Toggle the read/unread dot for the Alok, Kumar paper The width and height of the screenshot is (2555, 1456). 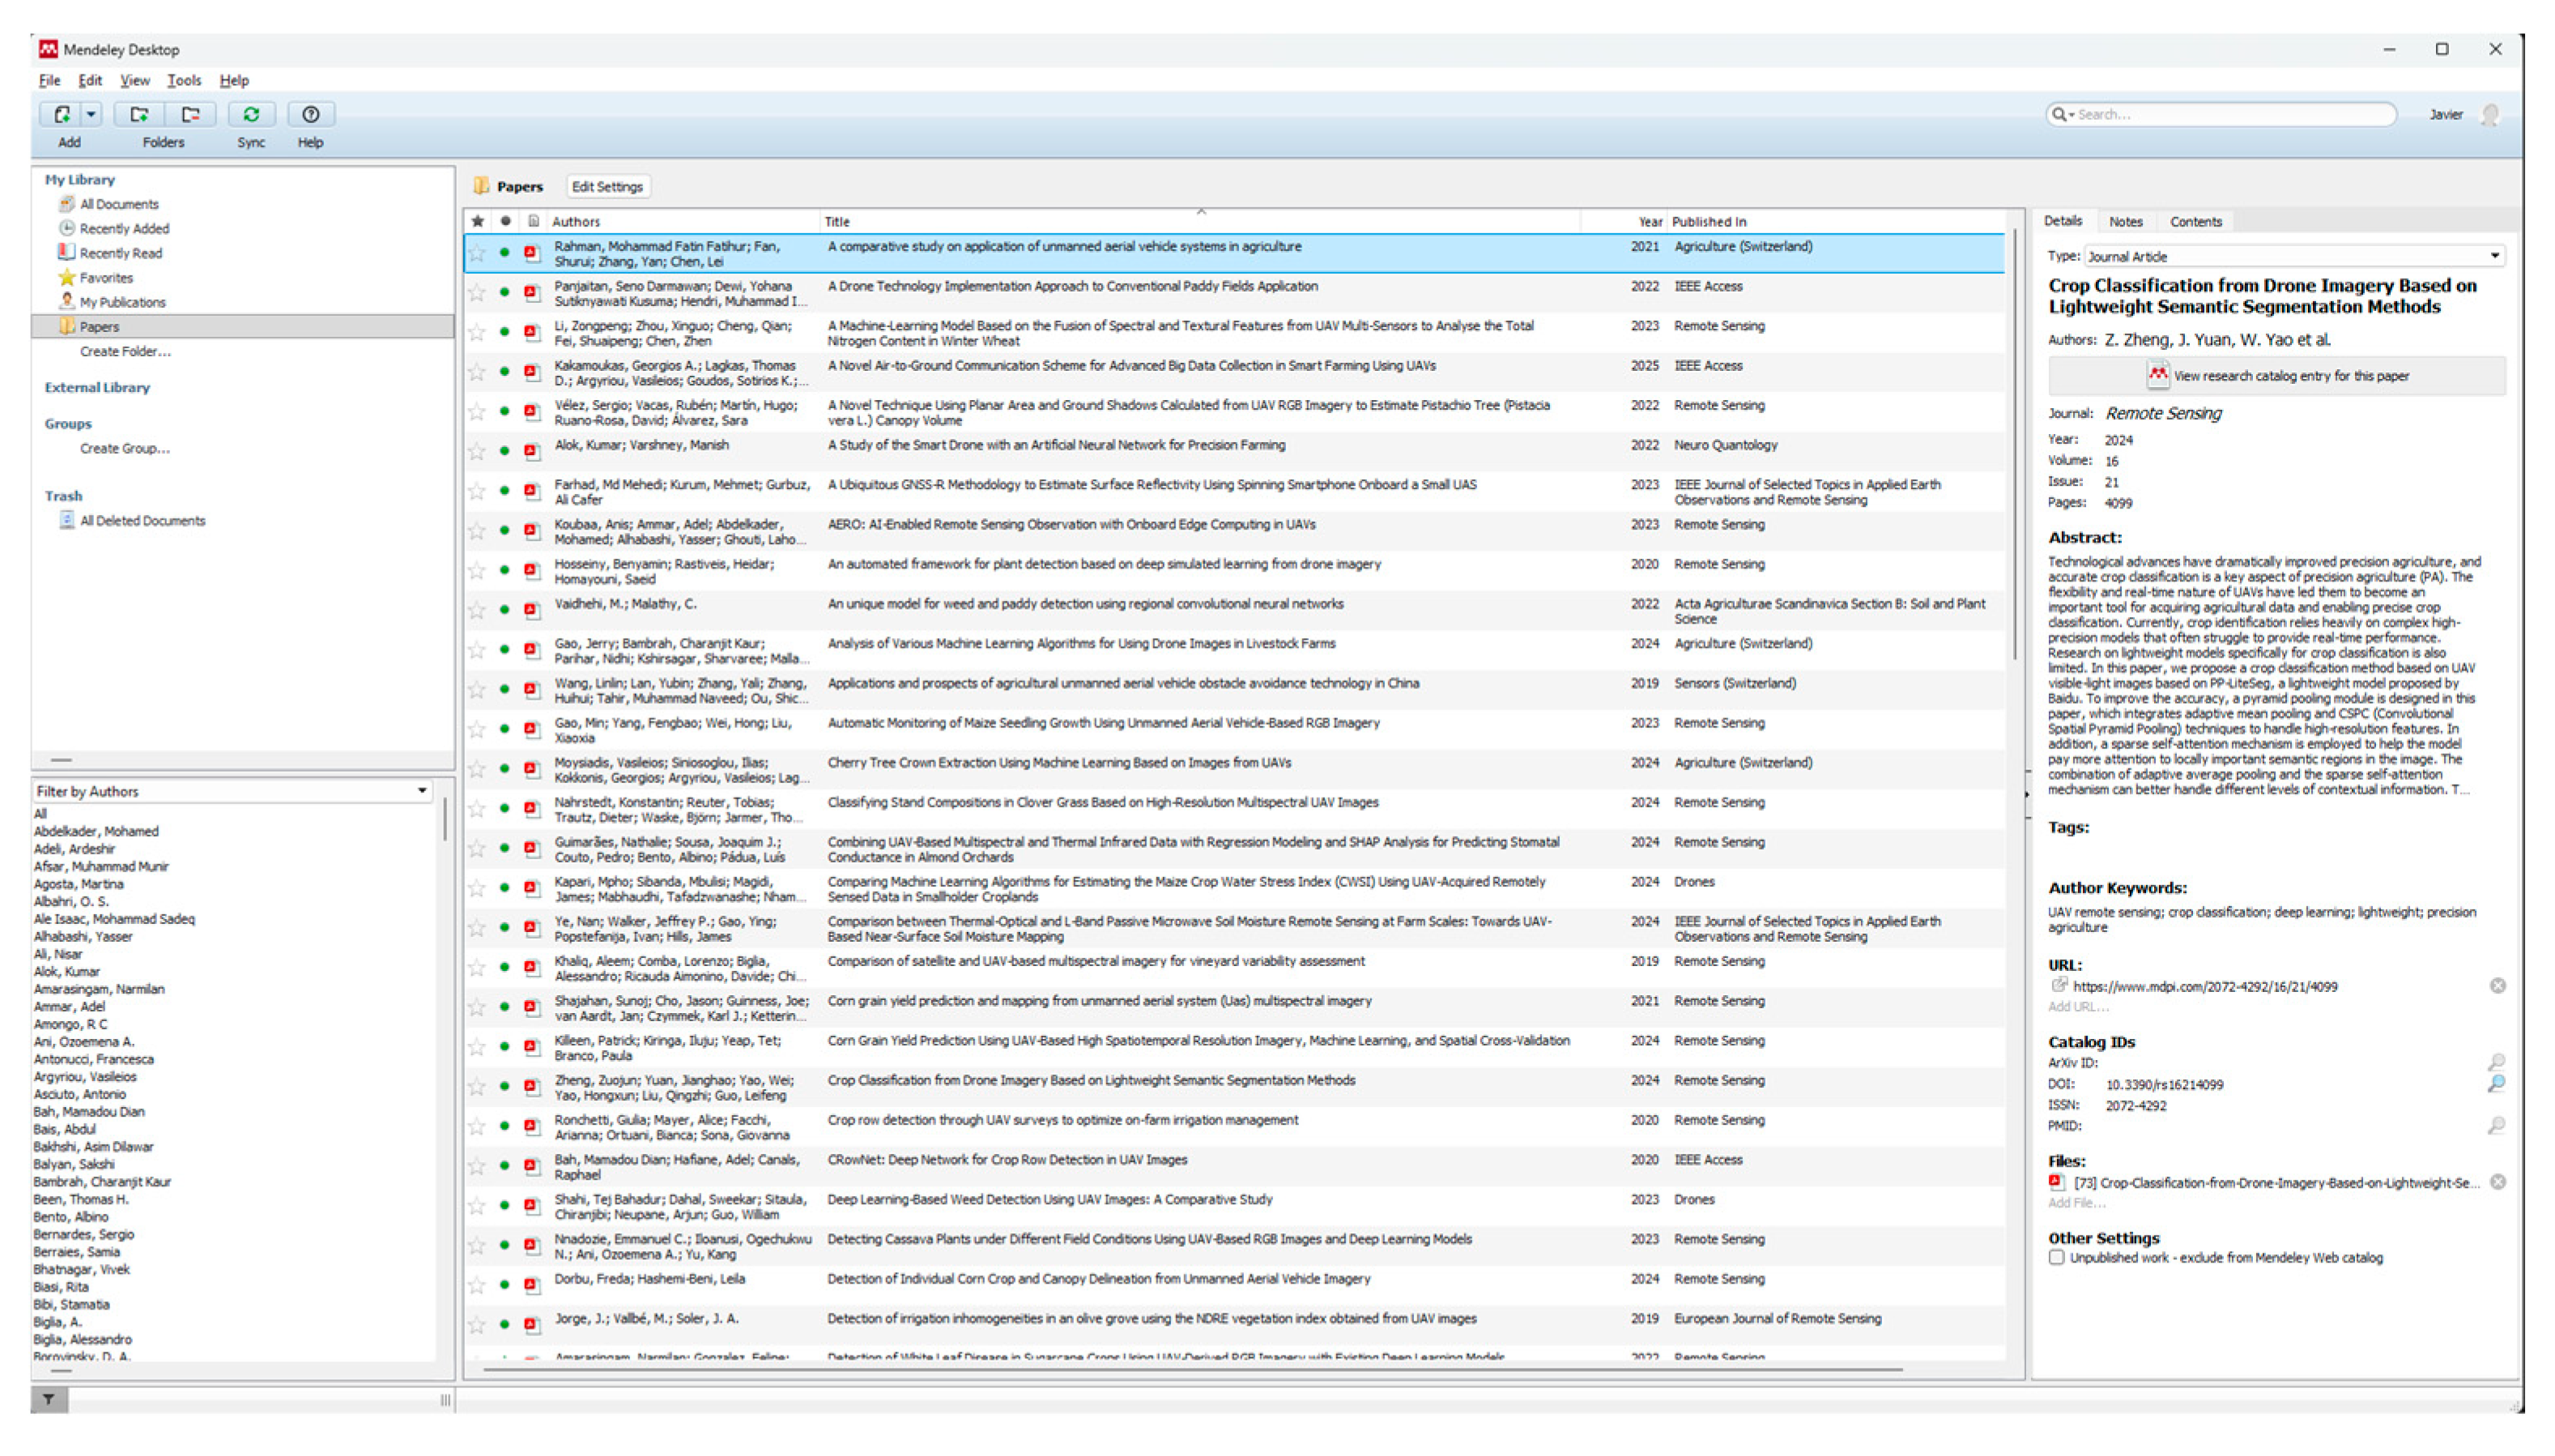[505, 451]
